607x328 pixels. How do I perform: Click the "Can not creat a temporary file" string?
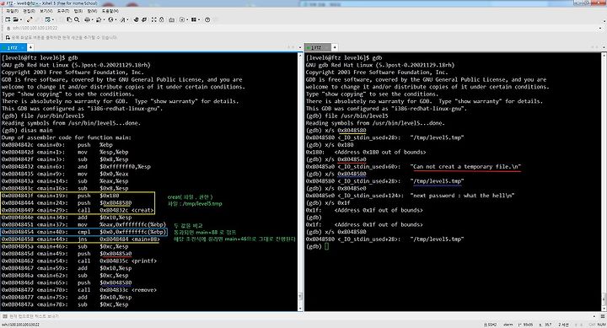[x=465, y=166]
